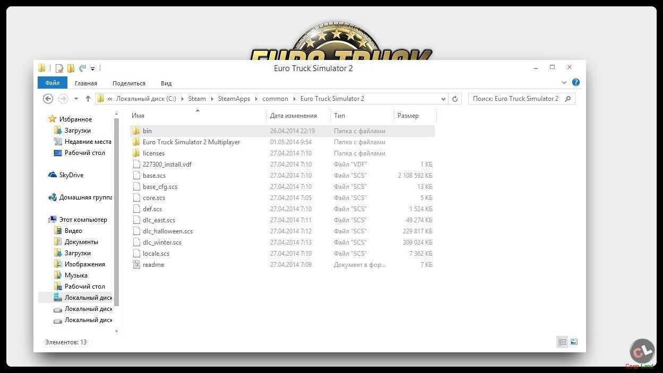
Task: Sort by Тип column header
Action: 362,116
